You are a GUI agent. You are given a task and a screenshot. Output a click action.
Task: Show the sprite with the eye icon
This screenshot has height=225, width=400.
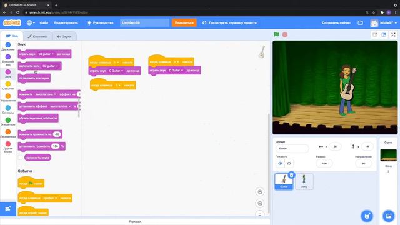click(x=280, y=163)
